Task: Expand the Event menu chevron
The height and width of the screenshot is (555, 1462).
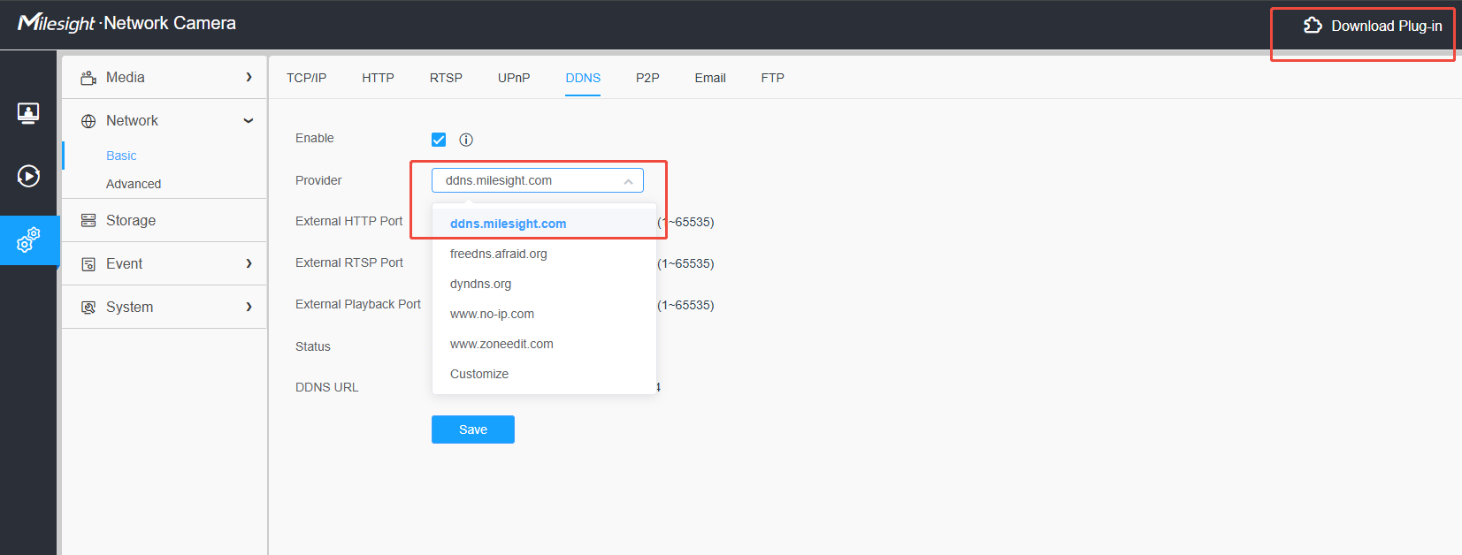Action: 249,263
